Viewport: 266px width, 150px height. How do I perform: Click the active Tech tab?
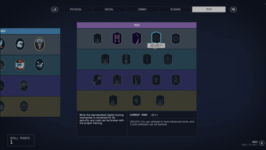point(209,9)
